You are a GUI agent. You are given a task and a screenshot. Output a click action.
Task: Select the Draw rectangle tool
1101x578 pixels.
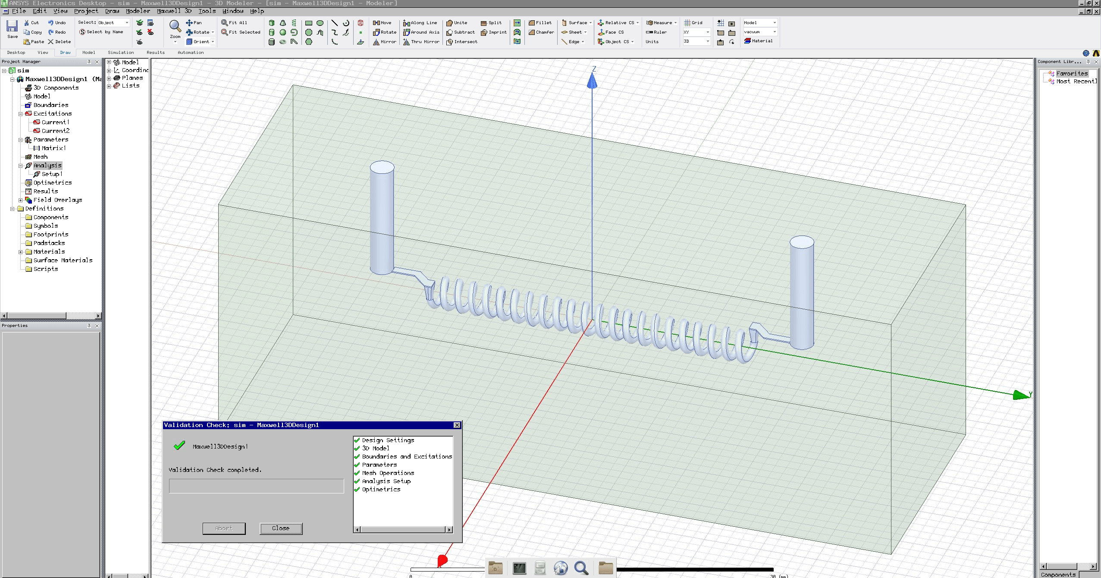click(309, 23)
